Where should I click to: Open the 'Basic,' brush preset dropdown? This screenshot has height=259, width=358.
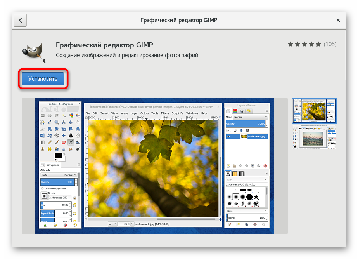(247, 211)
